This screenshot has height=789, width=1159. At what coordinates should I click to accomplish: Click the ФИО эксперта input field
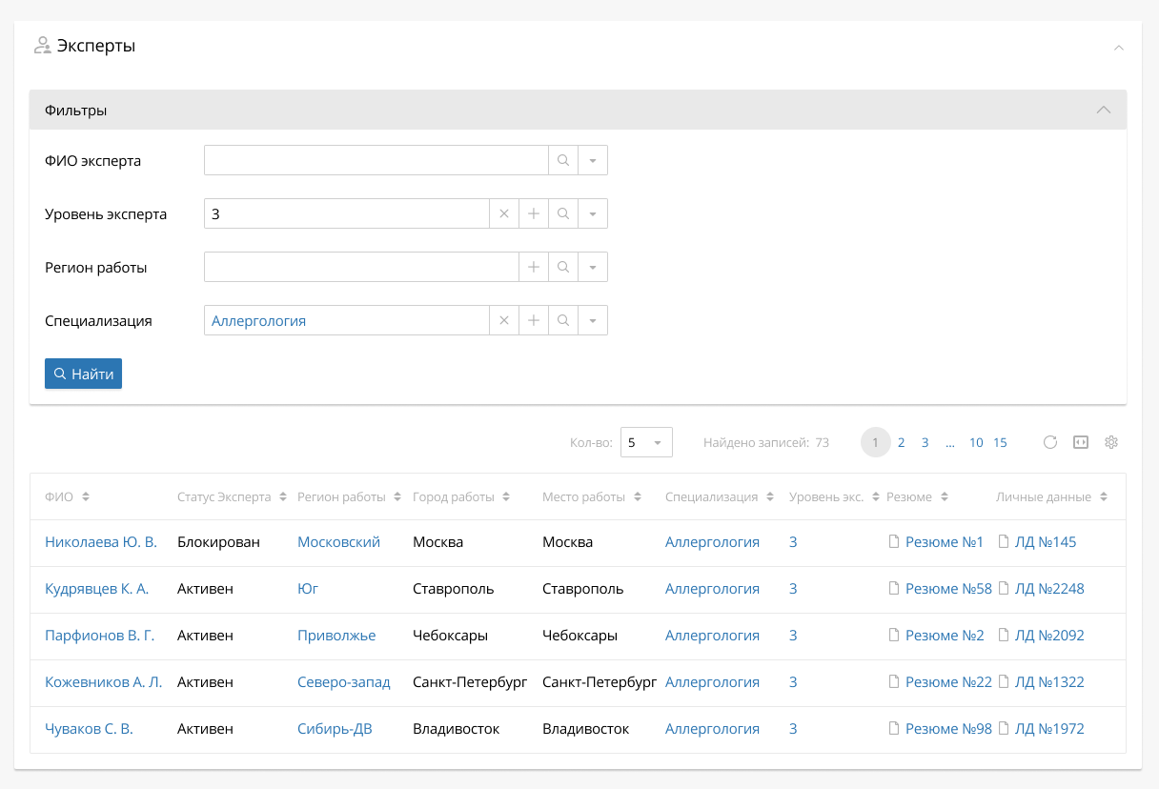(376, 161)
